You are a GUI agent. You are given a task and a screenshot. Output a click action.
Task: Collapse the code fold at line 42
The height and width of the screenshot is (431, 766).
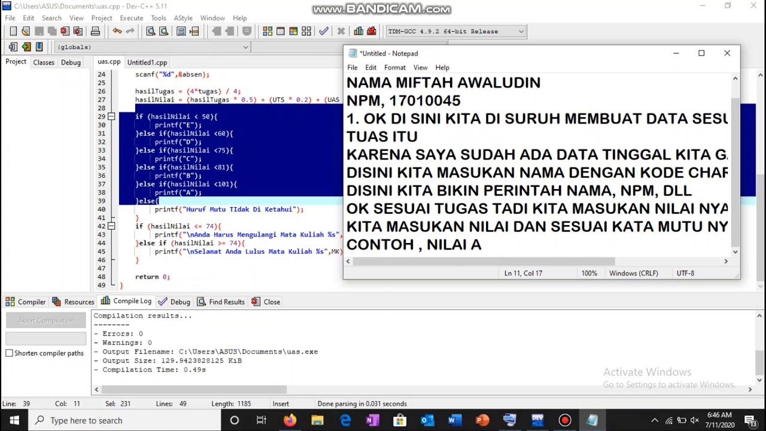[111, 226]
